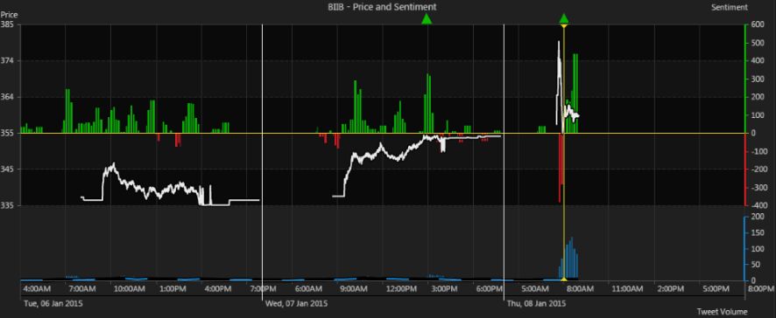
Task: Click the 3:00PM time label
Action: pos(444,288)
